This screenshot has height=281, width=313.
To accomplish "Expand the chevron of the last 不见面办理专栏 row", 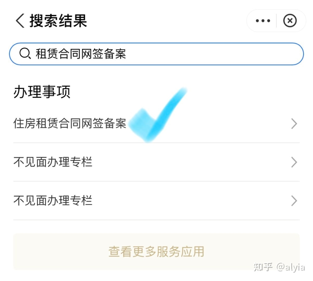I will (x=294, y=201).
